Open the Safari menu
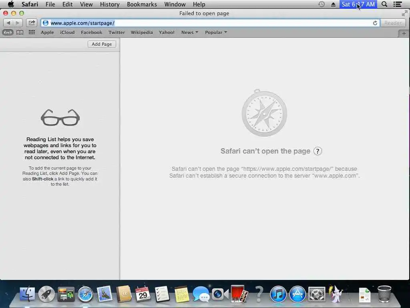 coord(30,4)
